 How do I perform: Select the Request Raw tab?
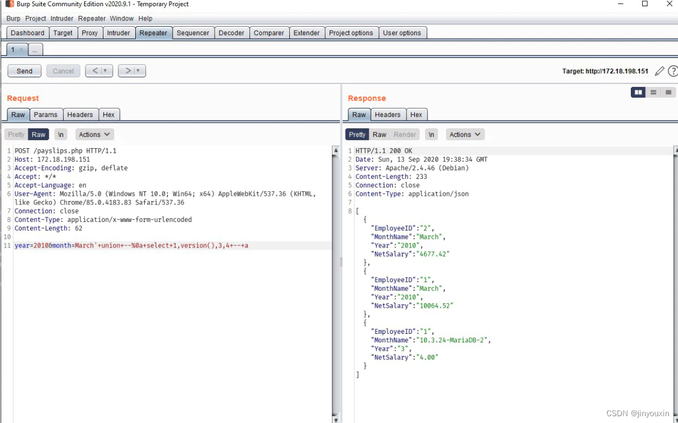coord(18,115)
